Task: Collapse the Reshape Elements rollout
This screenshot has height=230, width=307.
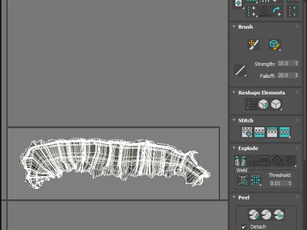Action: pyautogui.click(x=234, y=93)
